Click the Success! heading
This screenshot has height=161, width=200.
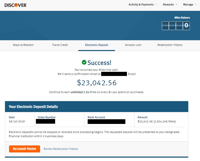tap(99, 63)
